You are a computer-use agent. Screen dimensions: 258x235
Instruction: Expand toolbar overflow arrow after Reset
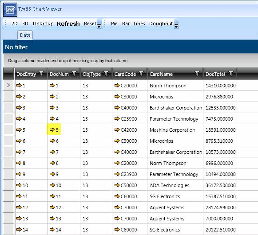99,24
